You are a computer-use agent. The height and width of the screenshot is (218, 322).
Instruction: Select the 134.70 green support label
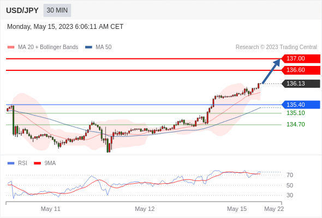[295, 124]
